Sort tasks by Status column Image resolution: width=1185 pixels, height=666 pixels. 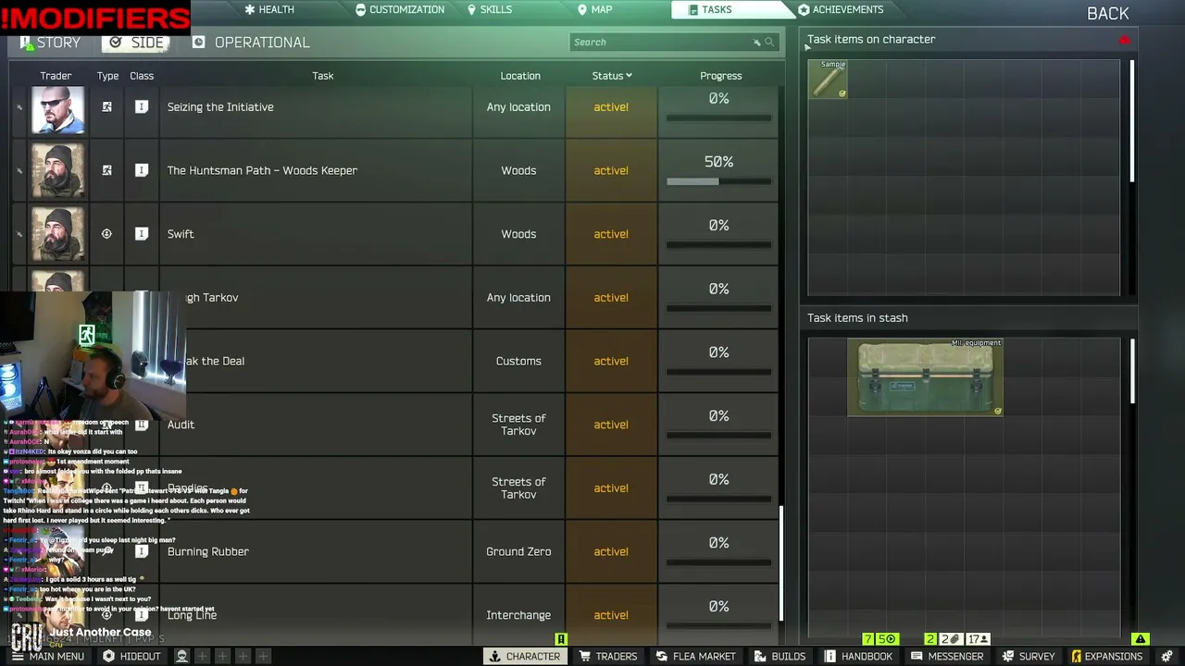click(x=612, y=76)
